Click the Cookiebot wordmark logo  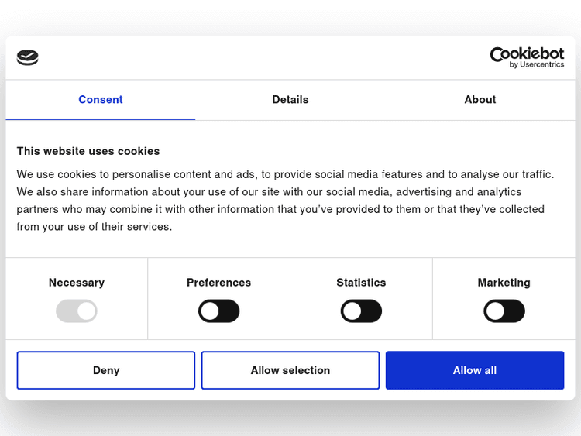point(527,53)
